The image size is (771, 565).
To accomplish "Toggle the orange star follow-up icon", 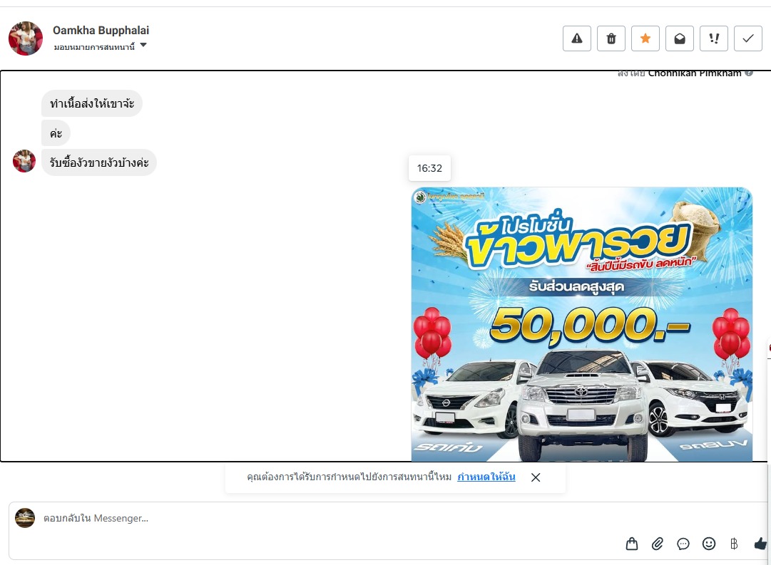I will (x=645, y=38).
